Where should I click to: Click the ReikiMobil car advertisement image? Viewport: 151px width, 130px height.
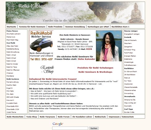click(x=41, y=46)
